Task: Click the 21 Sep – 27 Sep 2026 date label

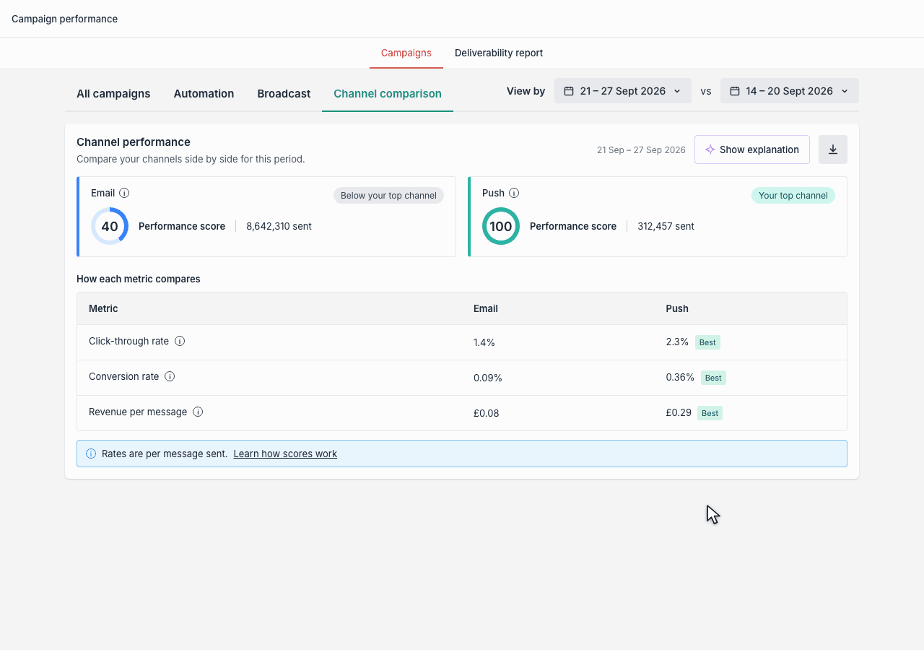Action: [x=641, y=150]
